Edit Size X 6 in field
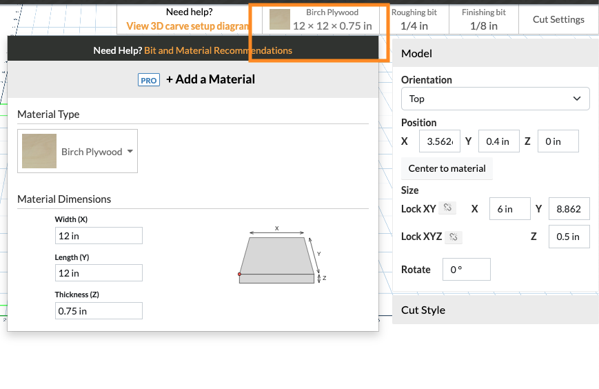 [x=509, y=208]
